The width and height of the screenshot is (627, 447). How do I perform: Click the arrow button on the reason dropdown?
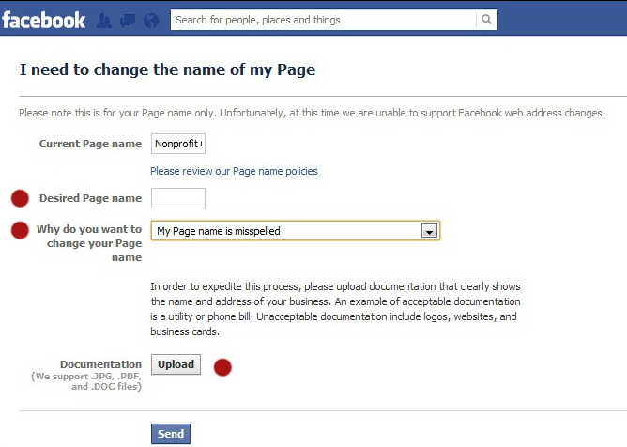[429, 231]
